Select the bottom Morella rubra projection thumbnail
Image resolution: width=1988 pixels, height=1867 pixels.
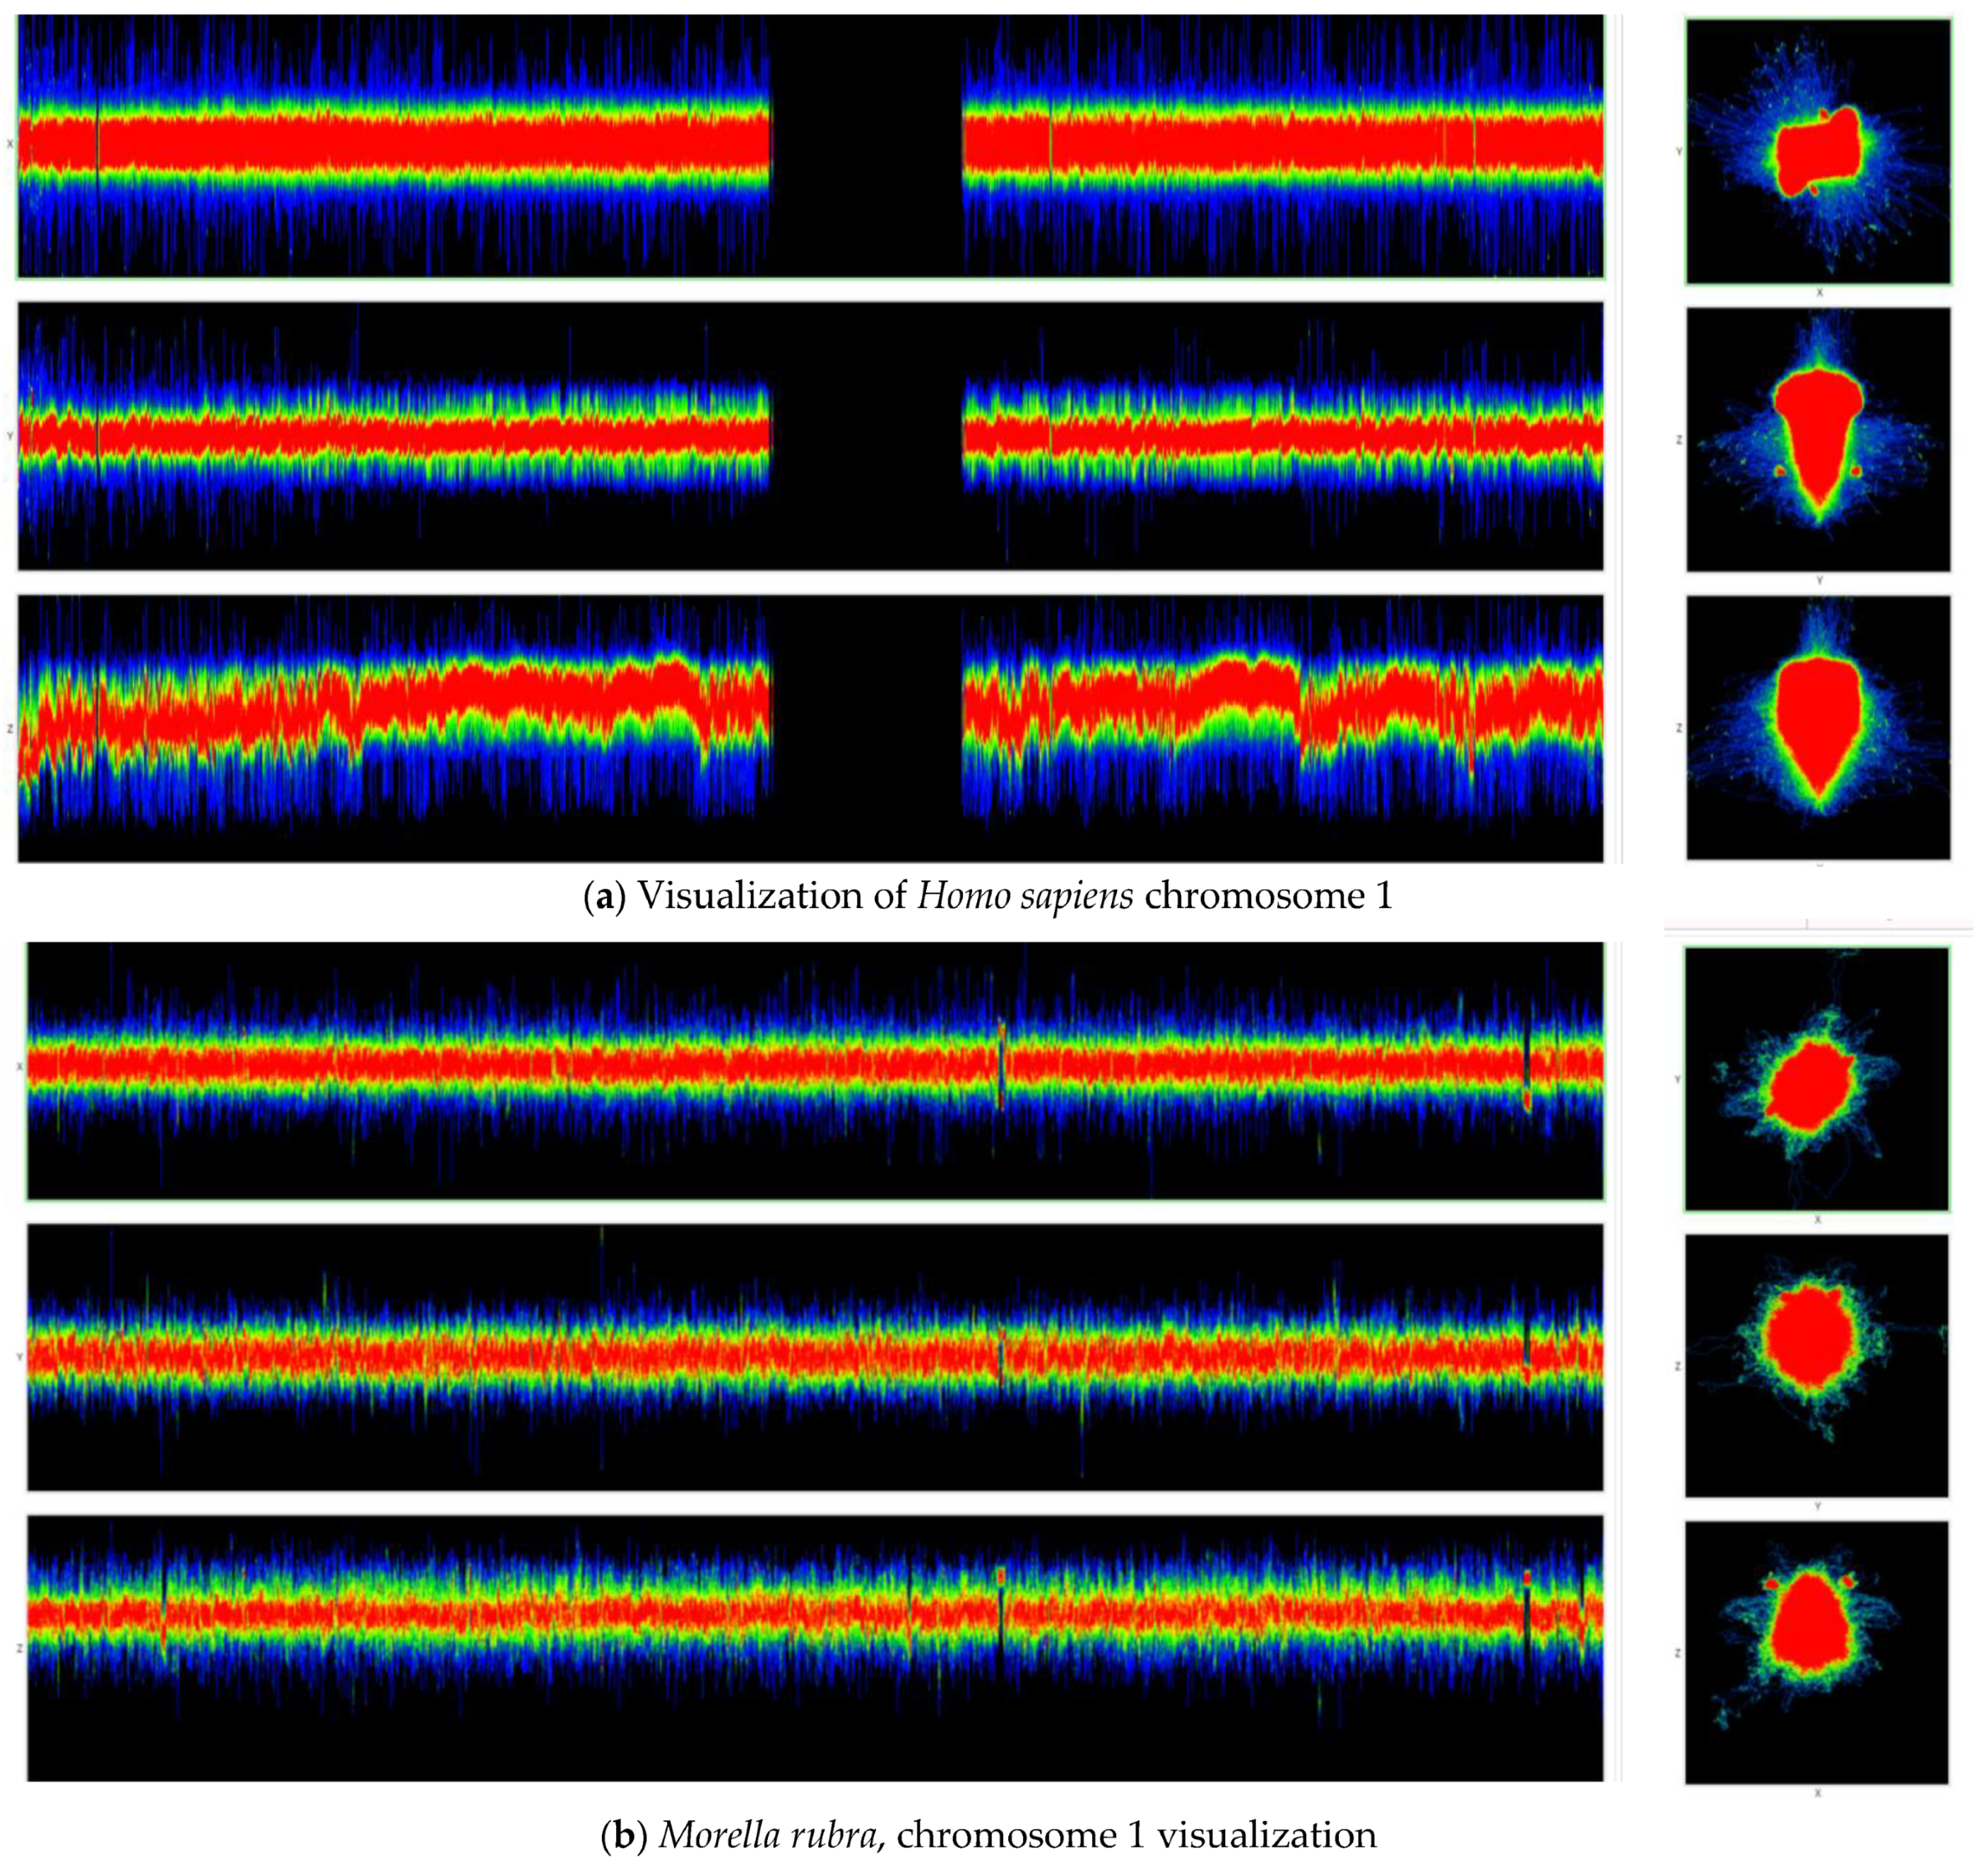pos(1816,1652)
